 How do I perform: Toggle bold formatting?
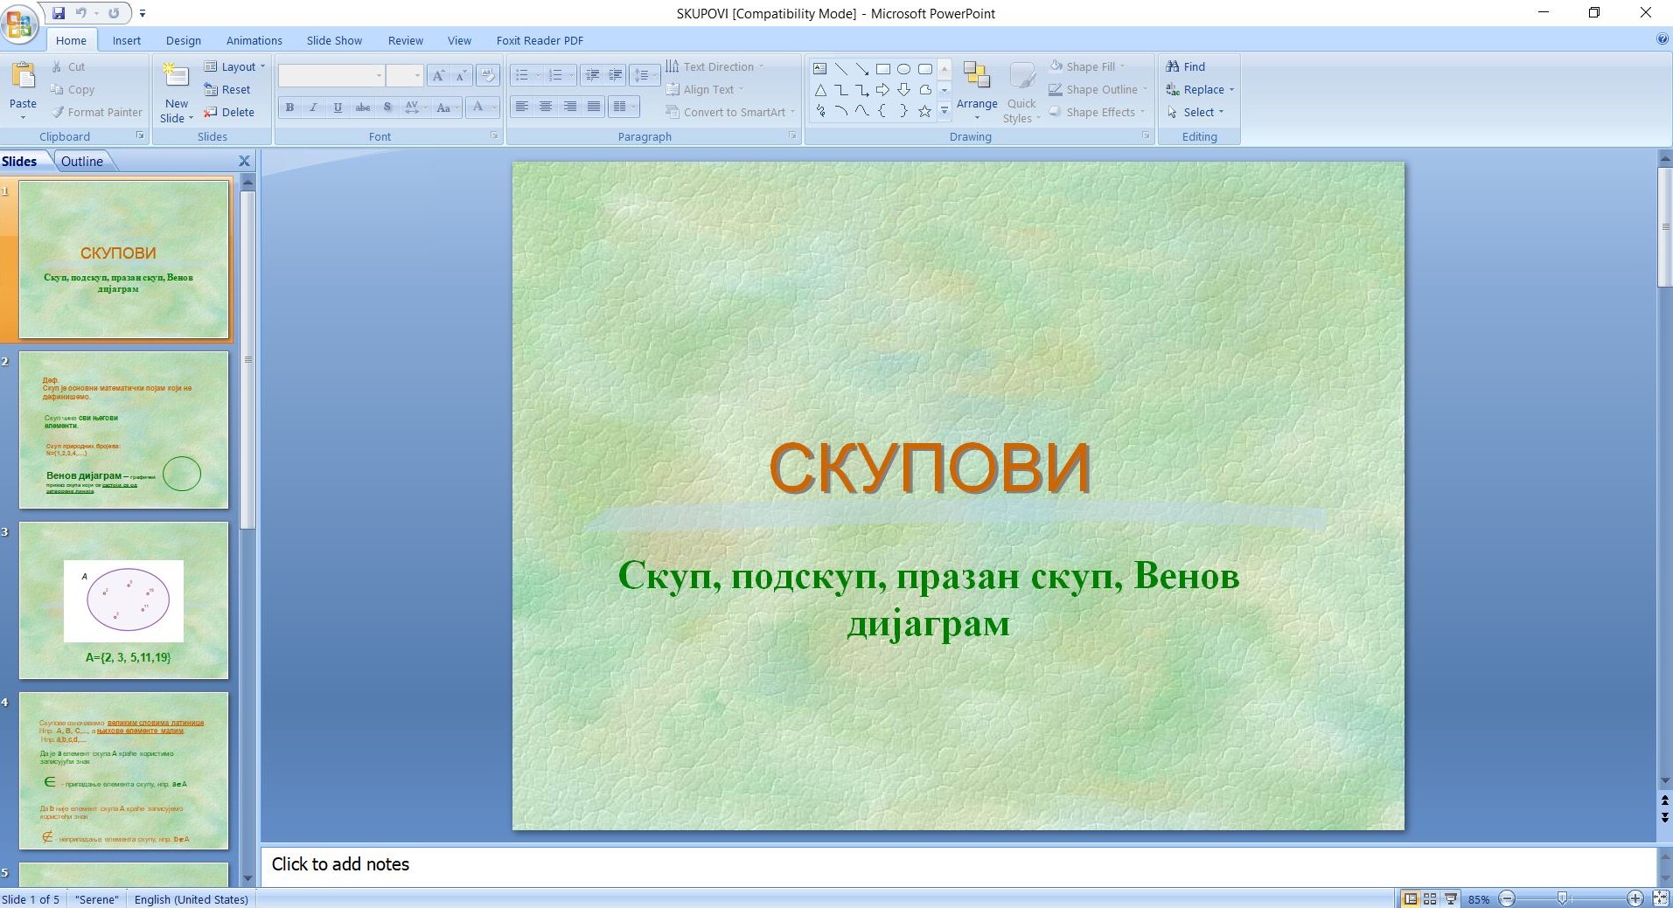point(289,107)
